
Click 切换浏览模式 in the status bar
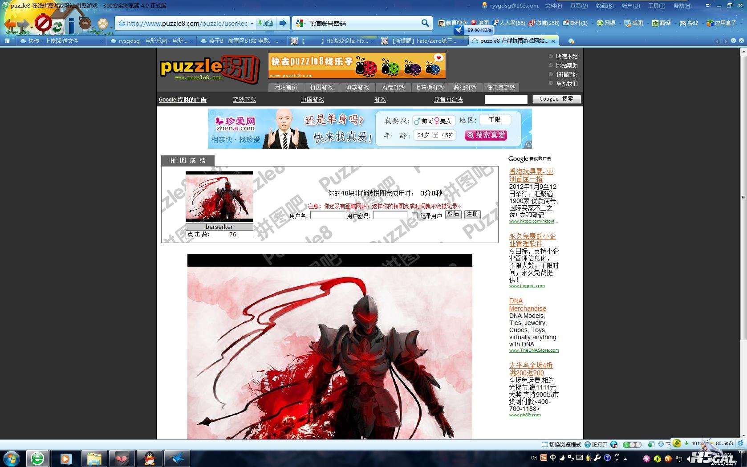click(x=561, y=444)
